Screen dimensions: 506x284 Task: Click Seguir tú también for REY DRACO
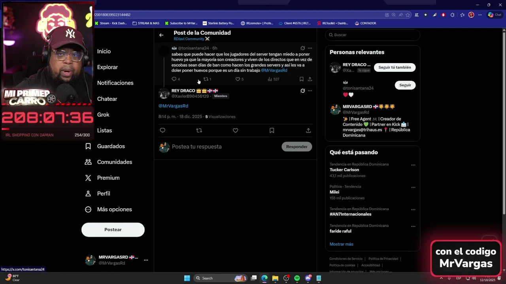pyautogui.click(x=395, y=67)
